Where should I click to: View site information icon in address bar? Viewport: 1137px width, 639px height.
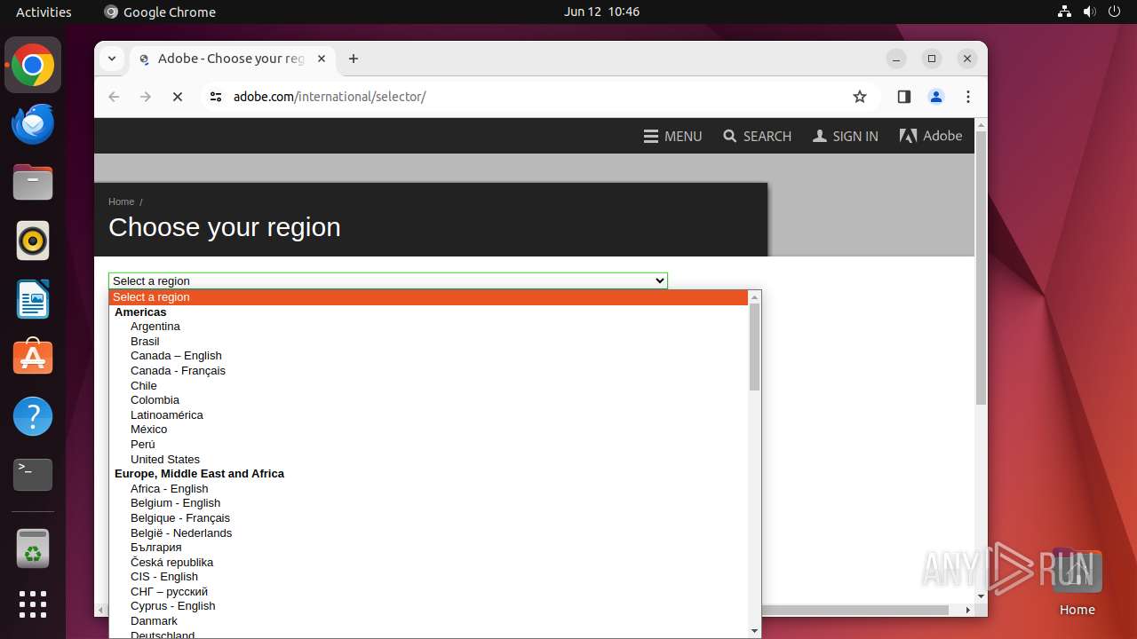(215, 97)
